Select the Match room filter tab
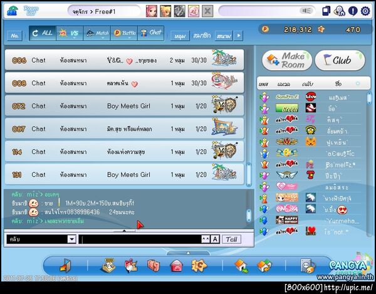Viewport: 376px width, 294px height. (x=97, y=33)
